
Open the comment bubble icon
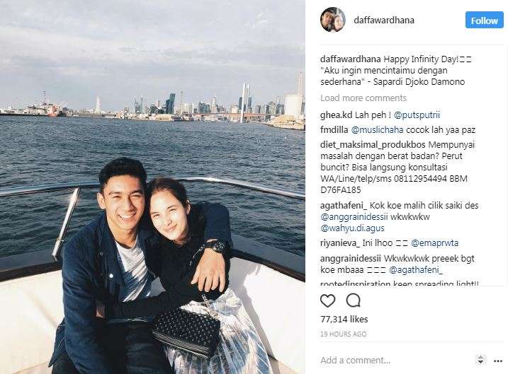point(353,300)
